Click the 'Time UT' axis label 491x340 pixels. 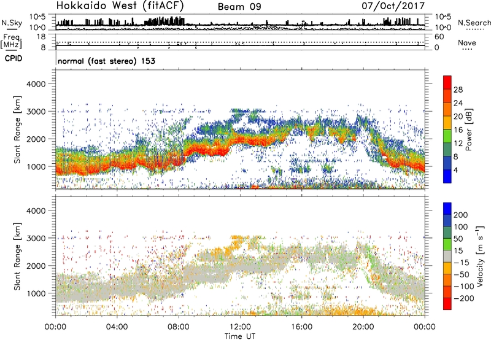click(x=240, y=336)
